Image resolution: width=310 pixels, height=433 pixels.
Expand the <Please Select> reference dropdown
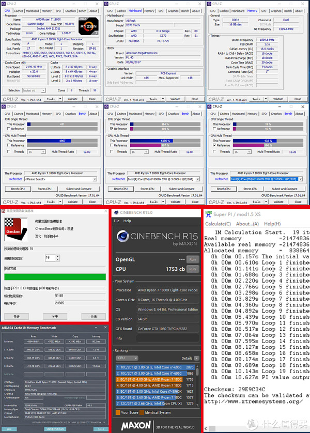pos(95,179)
